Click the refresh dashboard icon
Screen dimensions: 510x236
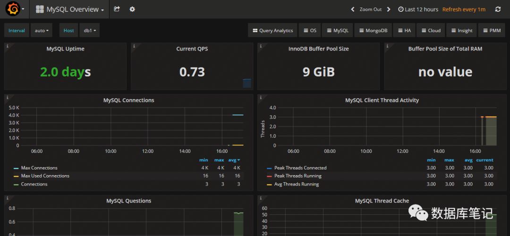coord(498,9)
